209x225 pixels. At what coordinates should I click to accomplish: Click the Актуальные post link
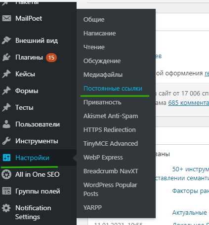[x=190, y=213]
